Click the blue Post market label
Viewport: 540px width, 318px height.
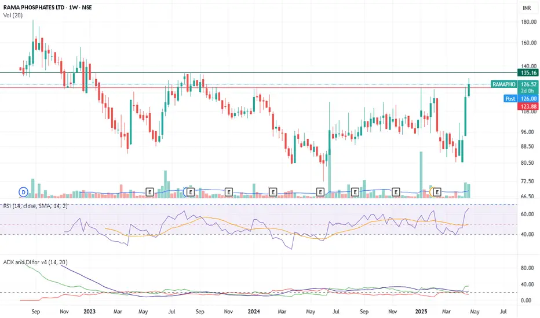(510, 99)
